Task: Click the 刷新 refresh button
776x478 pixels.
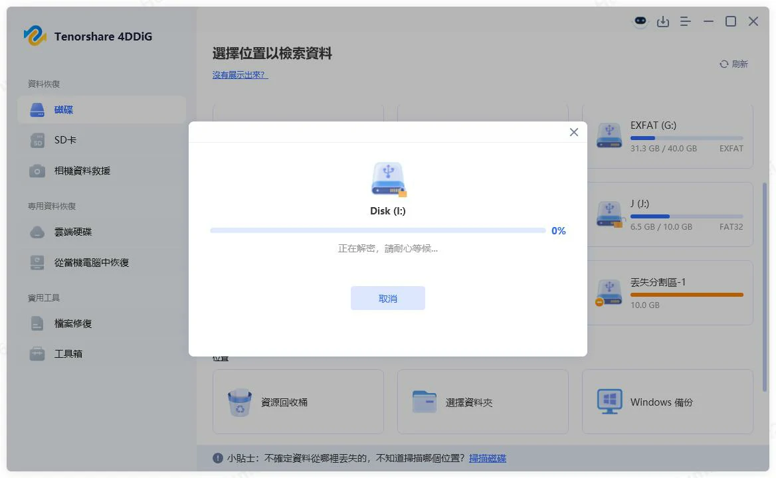Action: point(733,64)
